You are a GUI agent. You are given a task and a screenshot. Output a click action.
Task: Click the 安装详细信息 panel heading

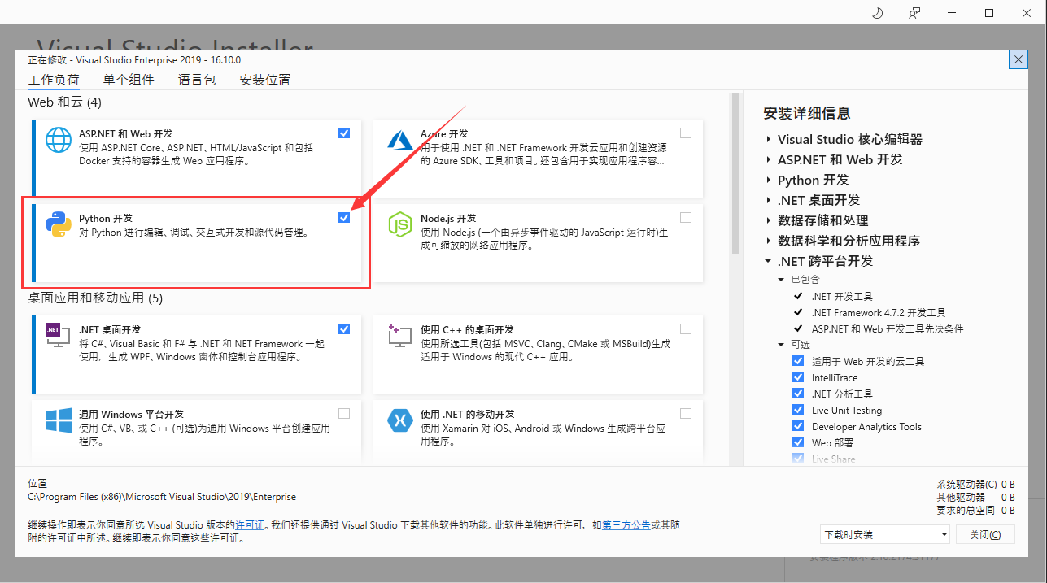(x=807, y=113)
